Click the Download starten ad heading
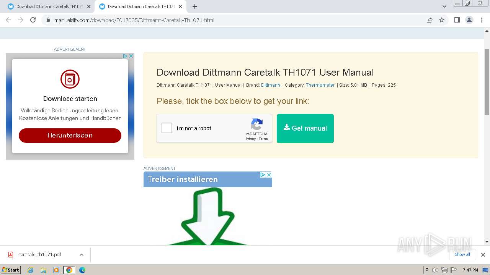The image size is (490, 275). (x=70, y=99)
